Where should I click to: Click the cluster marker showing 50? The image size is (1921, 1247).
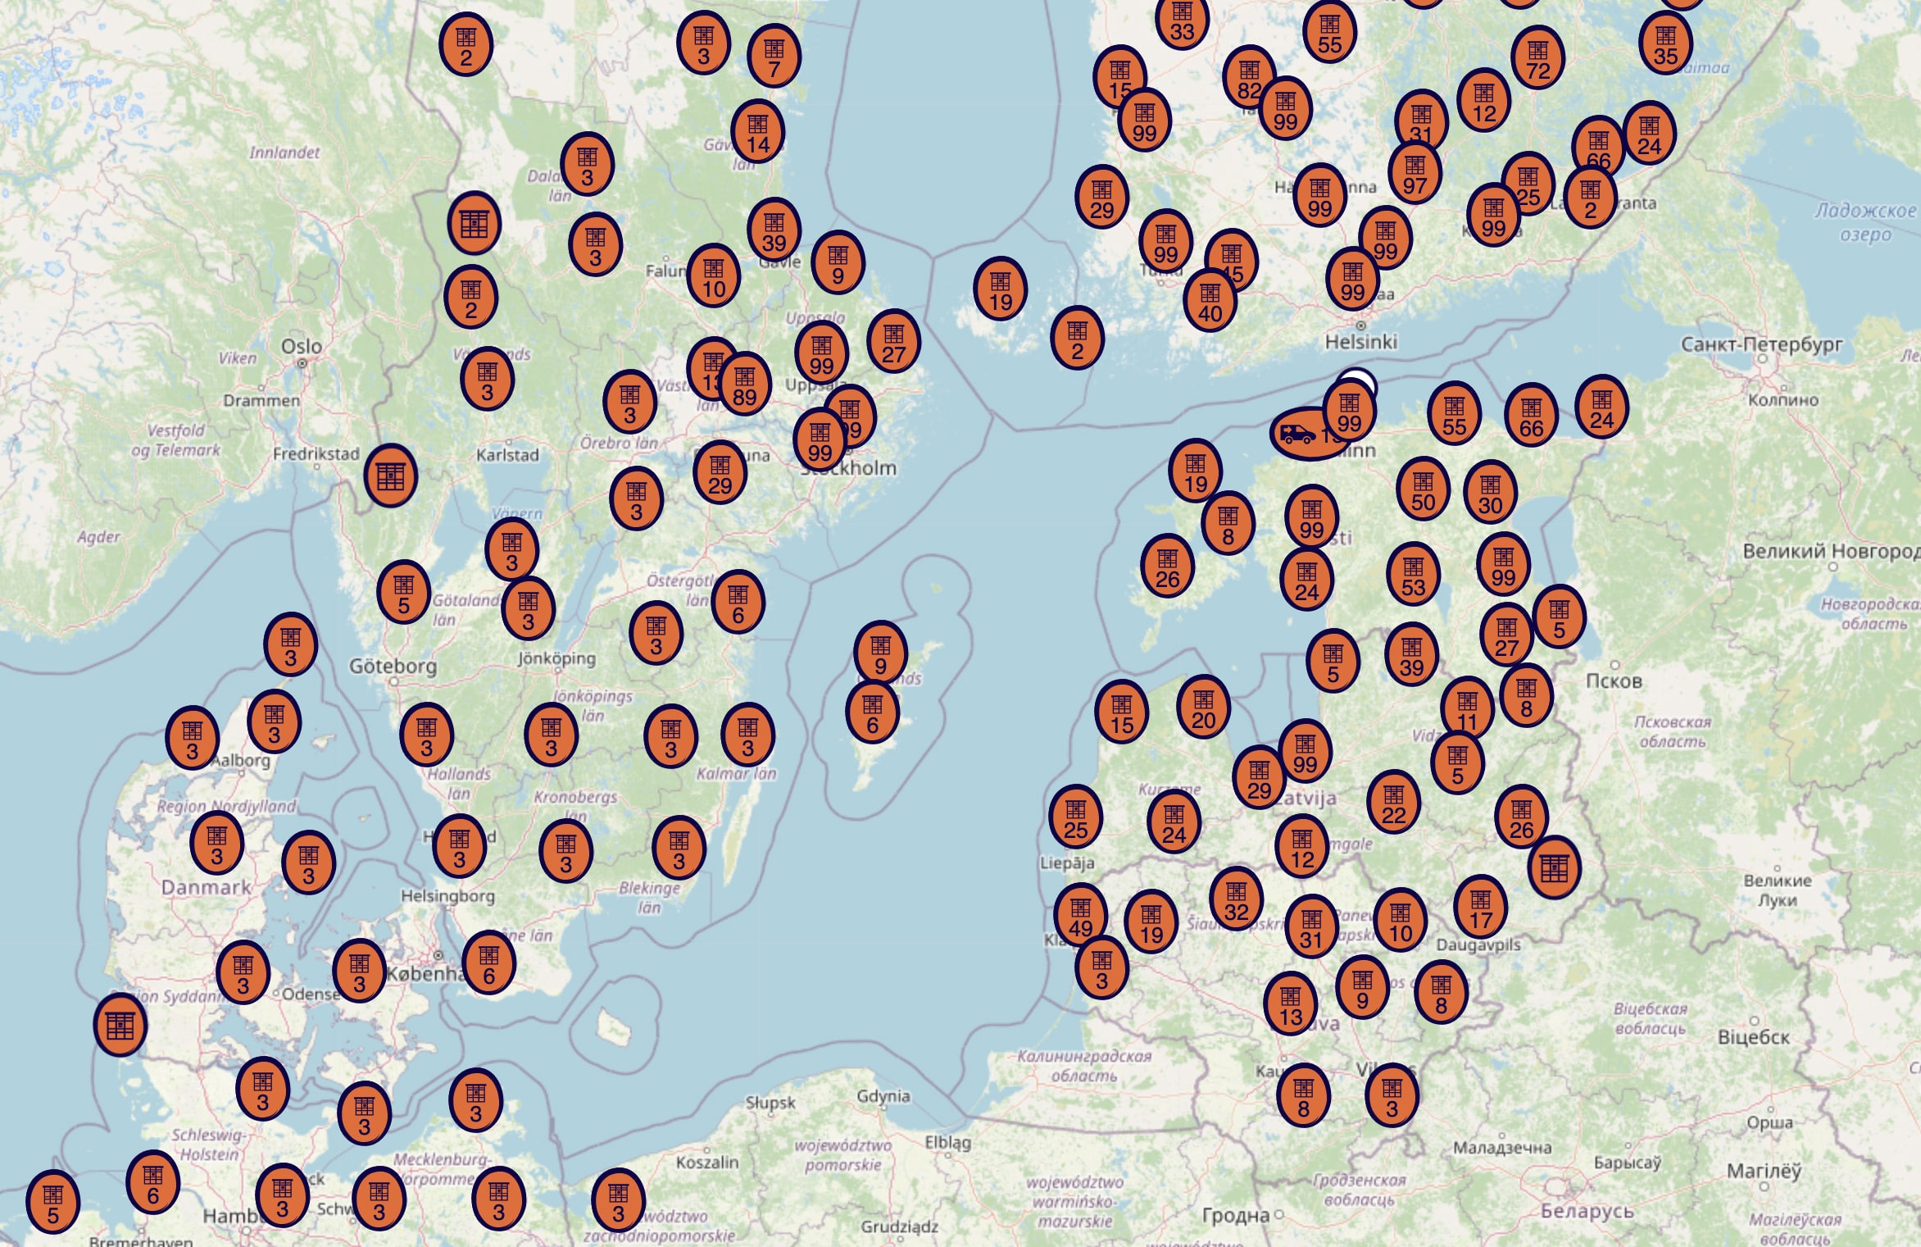[1423, 489]
